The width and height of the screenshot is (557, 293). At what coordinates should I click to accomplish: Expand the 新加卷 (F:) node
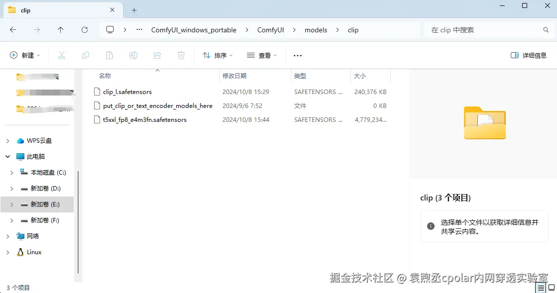point(12,220)
